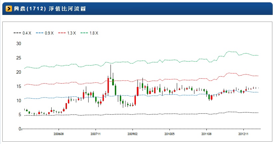
Task: Toggle the 0.4X legend series
Action: tap(22, 33)
